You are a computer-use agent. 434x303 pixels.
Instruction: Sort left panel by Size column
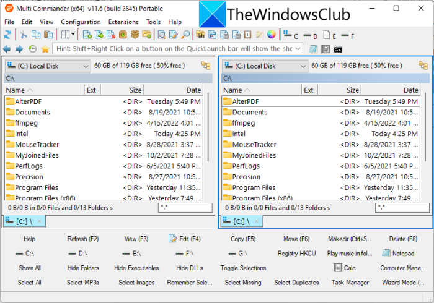122,90
